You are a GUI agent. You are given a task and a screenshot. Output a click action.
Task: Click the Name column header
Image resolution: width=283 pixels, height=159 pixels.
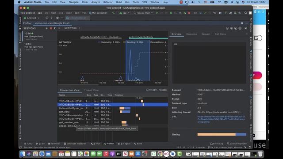[x=72, y=95]
